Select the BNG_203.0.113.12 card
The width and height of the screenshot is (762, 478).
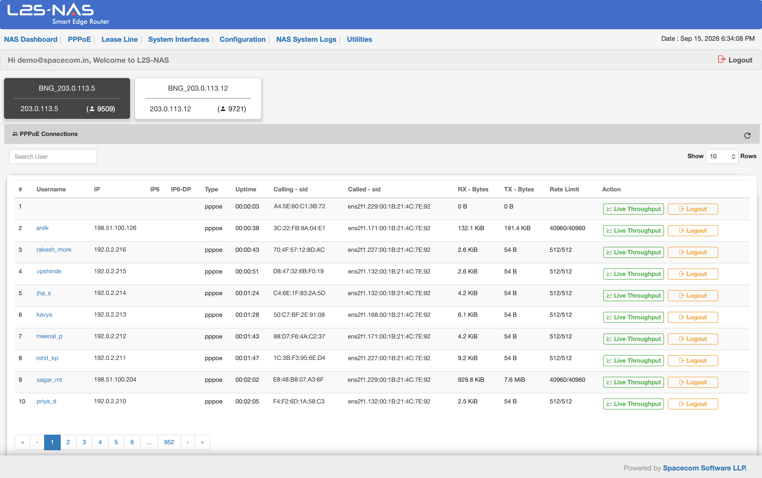point(198,98)
